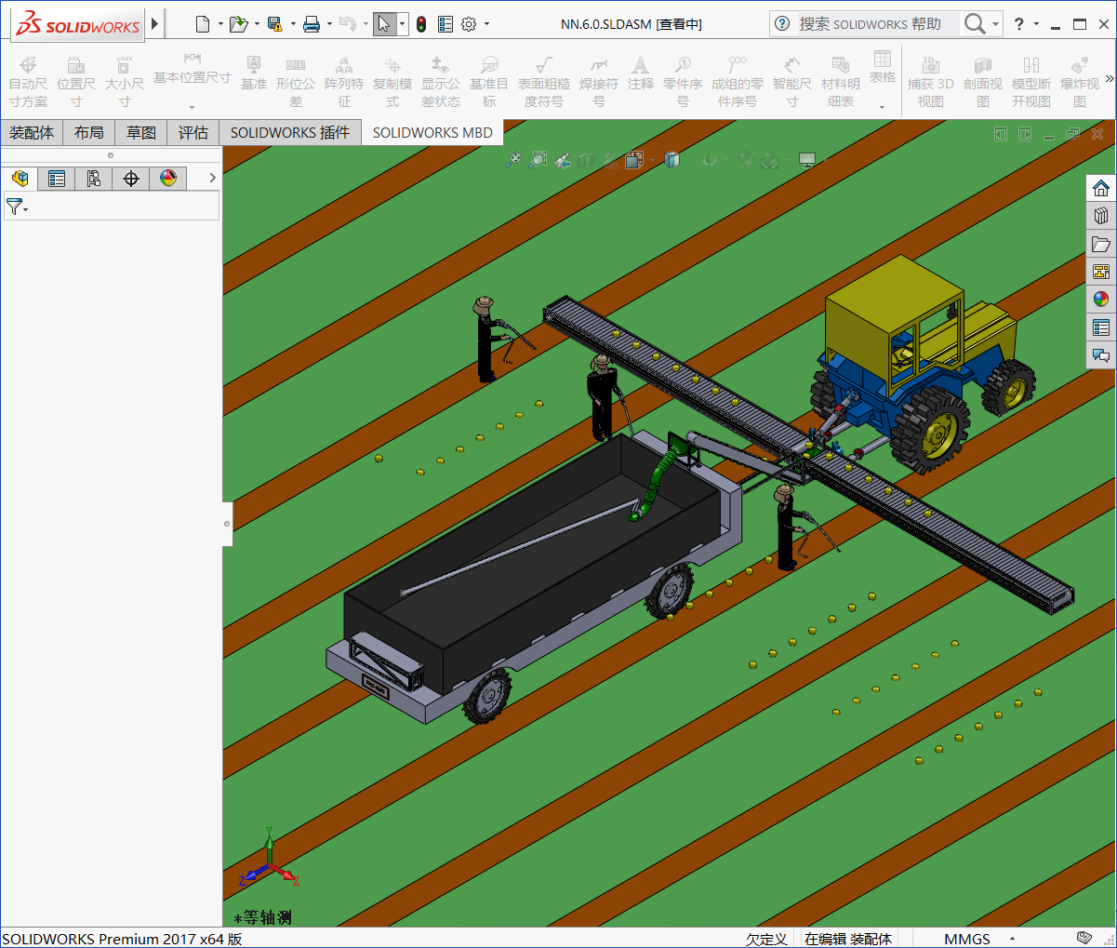Switch to the 评估 tab

click(x=193, y=133)
